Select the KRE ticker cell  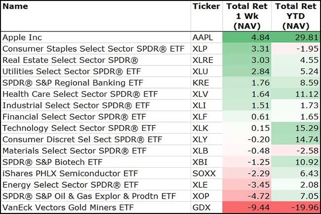pos(201,82)
